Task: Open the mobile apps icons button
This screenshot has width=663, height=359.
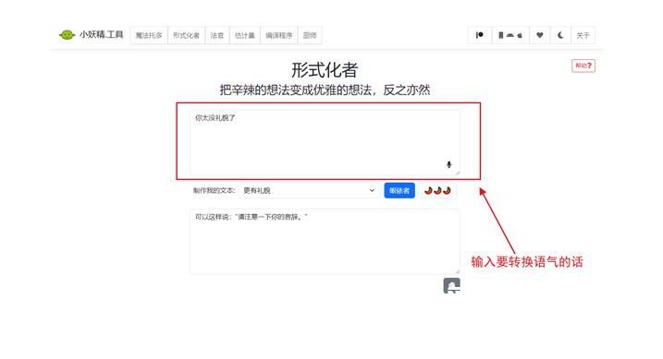Action: 510,35
